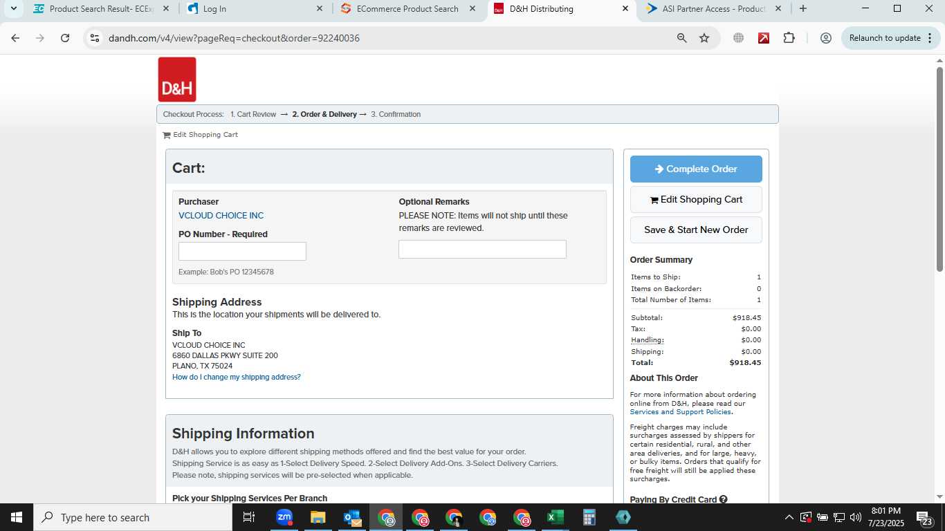Open the Extensions puzzle menu

(x=789, y=38)
